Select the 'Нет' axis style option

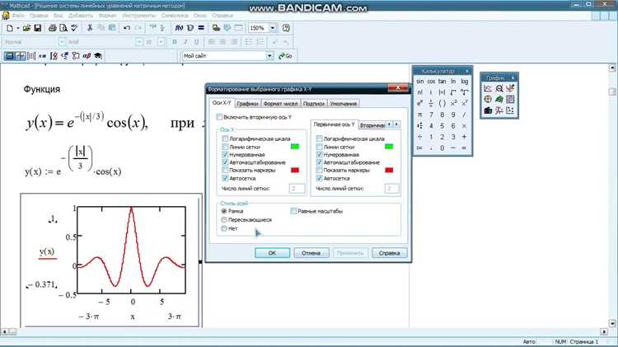[x=224, y=228]
